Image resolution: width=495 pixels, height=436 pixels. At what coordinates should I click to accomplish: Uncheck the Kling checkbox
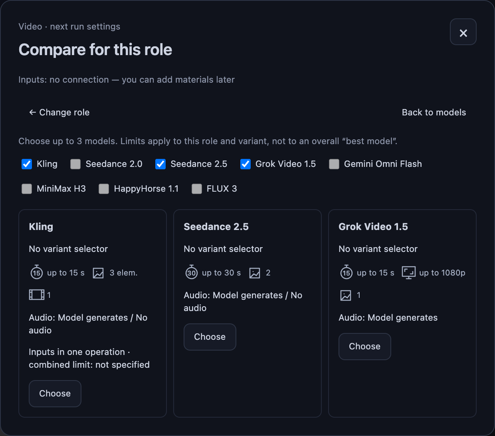(x=27, y=164)
